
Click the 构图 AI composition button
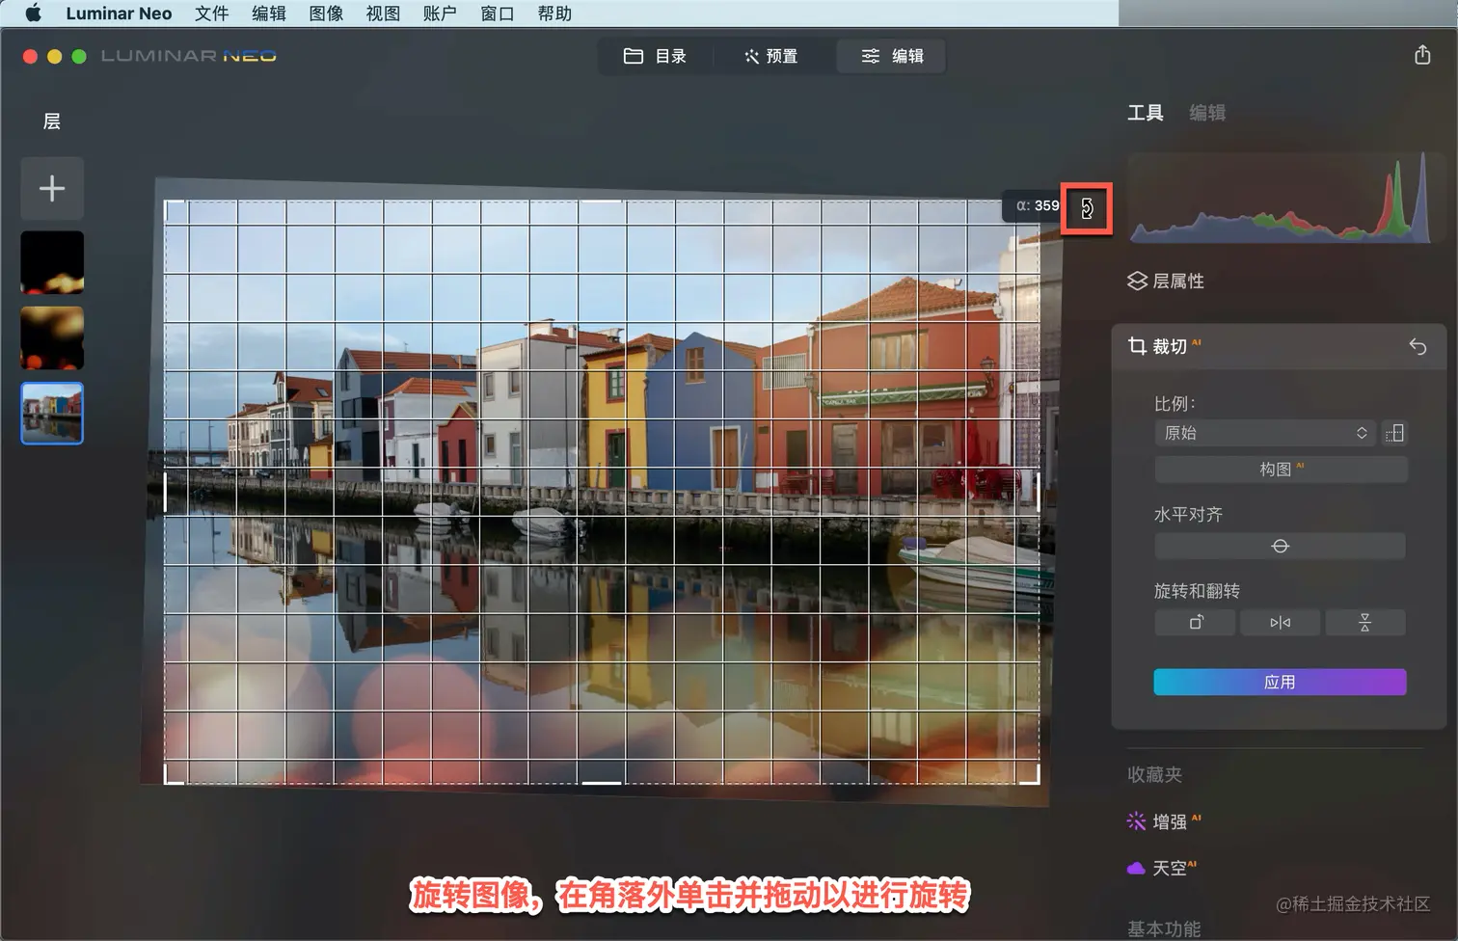coord(1281,470)
